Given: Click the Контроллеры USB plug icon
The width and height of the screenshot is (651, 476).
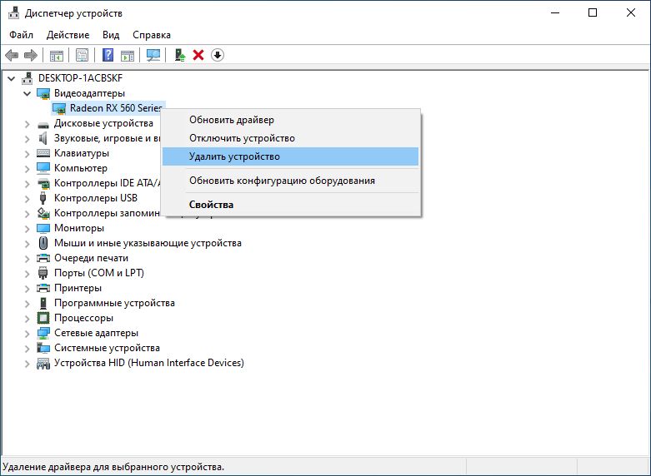Looking at the screenshot, I should 43,198.
